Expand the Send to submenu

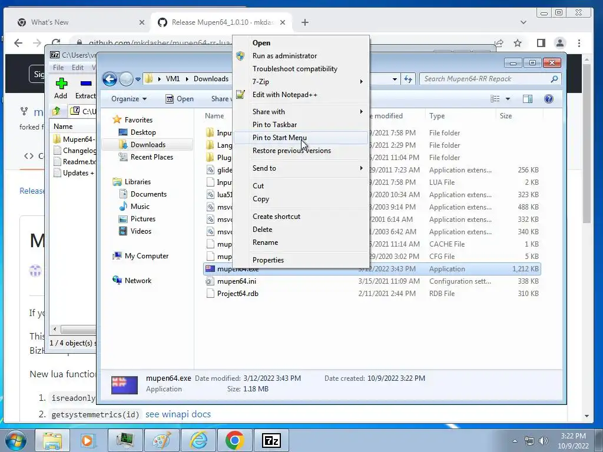(301, 168)
